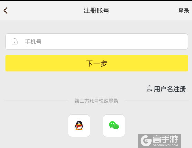Click the divider line left of 第三方账号快速登录
Viewport: 192px width, 148px height.
[x=35, y=101]
